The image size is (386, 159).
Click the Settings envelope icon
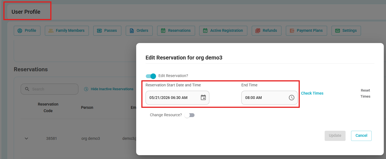(338, 30)
